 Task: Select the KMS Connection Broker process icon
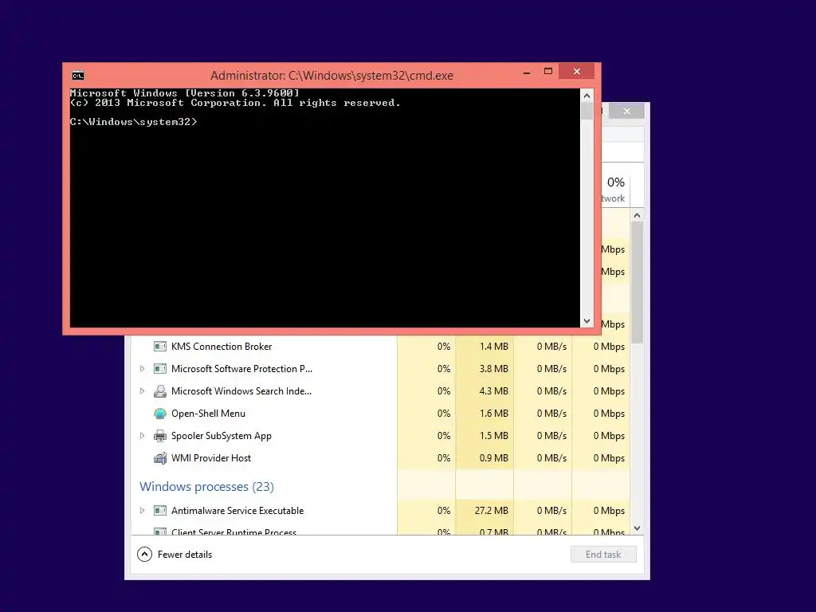click(x=159, y=347)
